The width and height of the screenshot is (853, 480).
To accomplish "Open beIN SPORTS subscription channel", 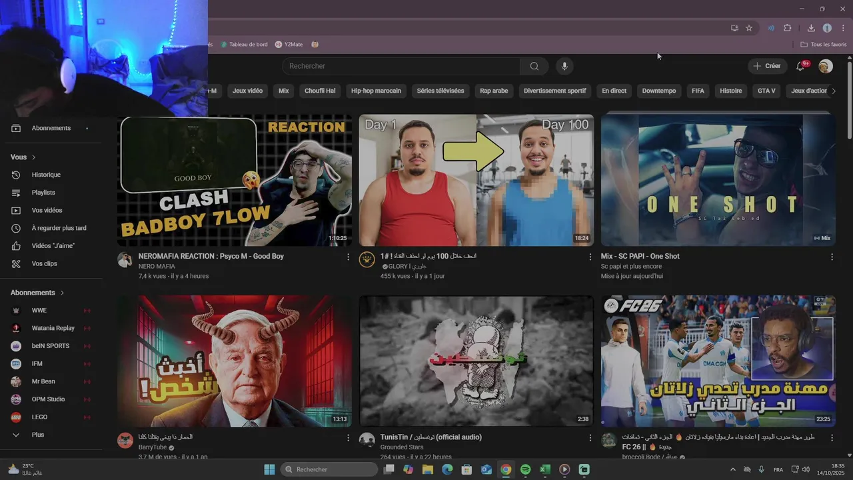I will (52, 346).
